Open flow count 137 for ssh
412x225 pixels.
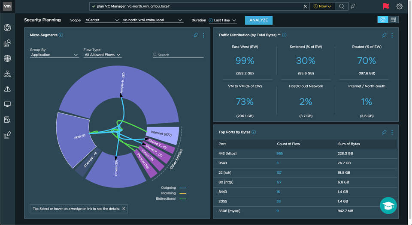click(279, 173)
